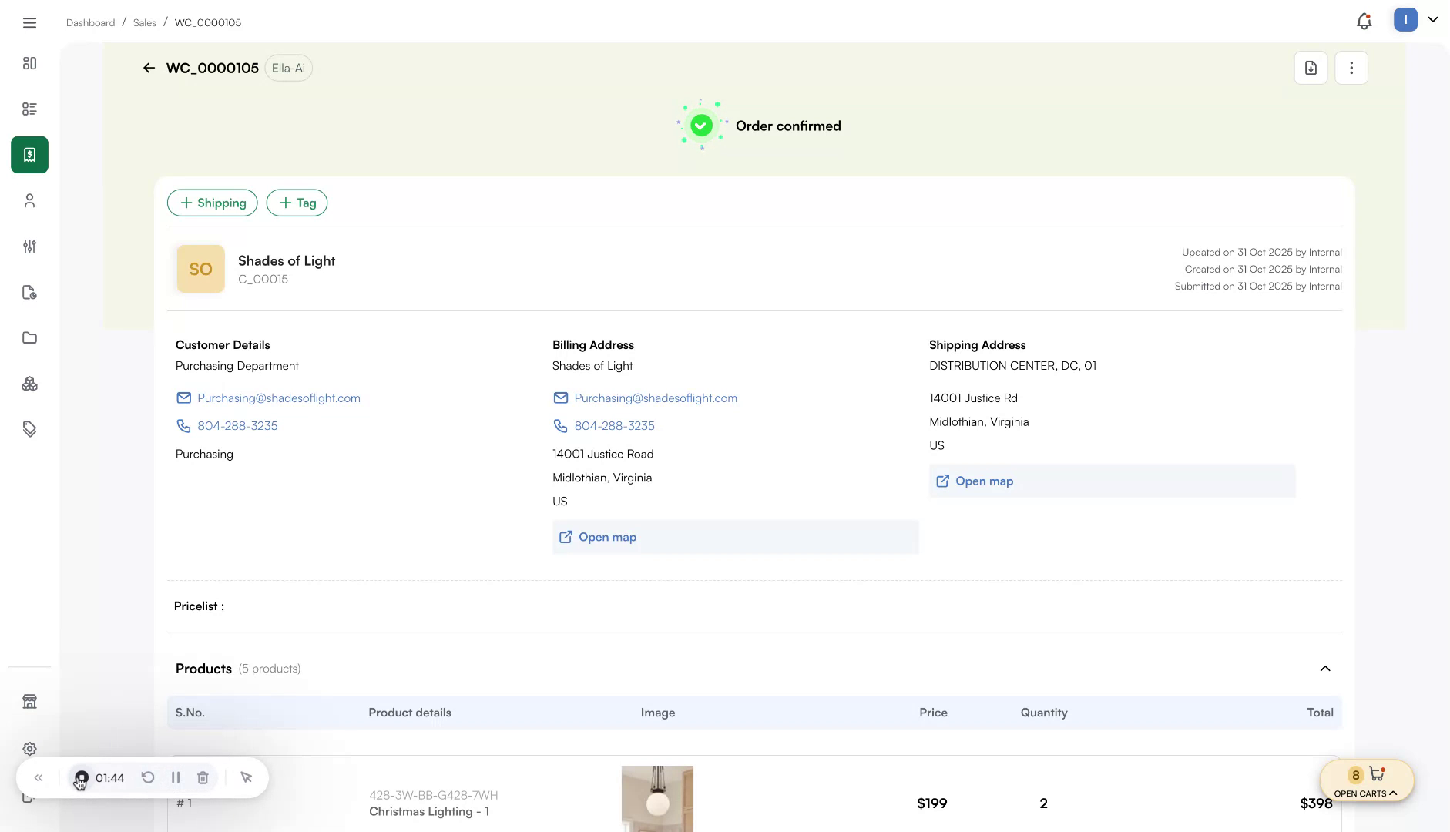Viewport: 1450px width, 832px height.
Task: Open map for the Shipping Address
Action: pos(983,481)
